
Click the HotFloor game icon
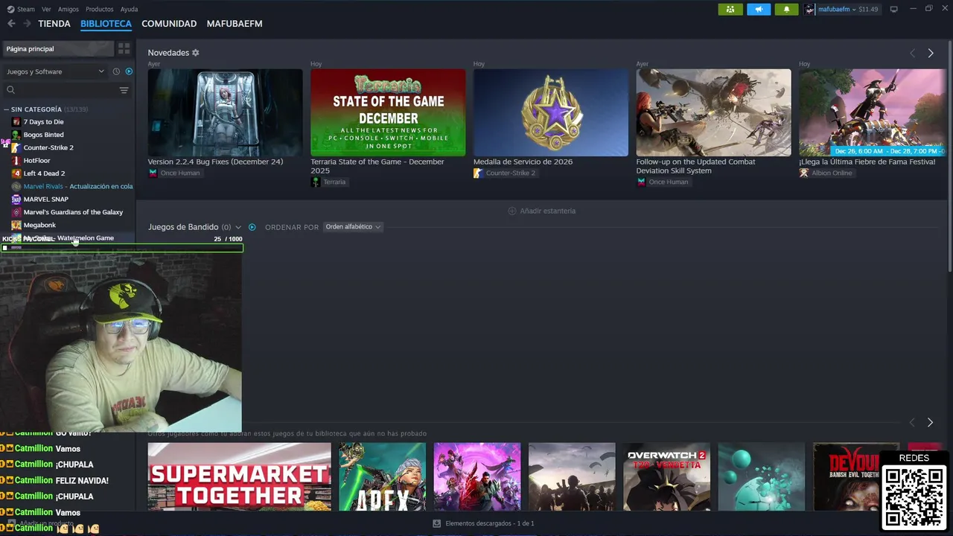click(16, 160)
